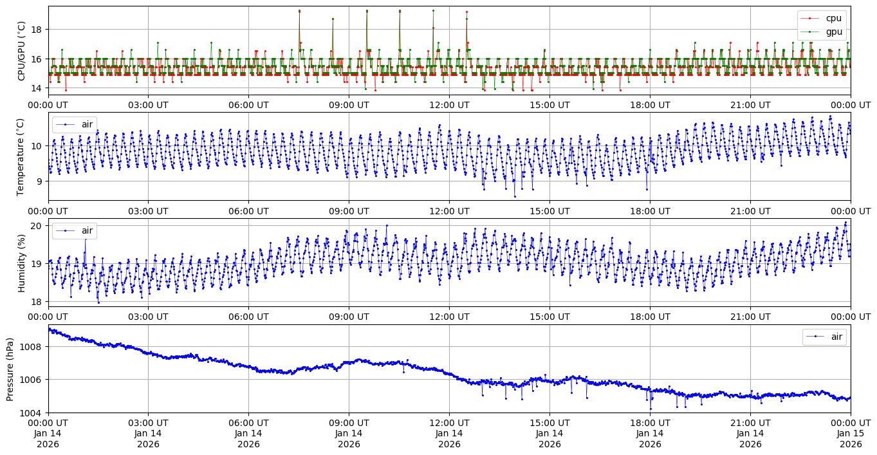Click the 06:00 UT tick under the CPU/GPU plot

point(248,104)
